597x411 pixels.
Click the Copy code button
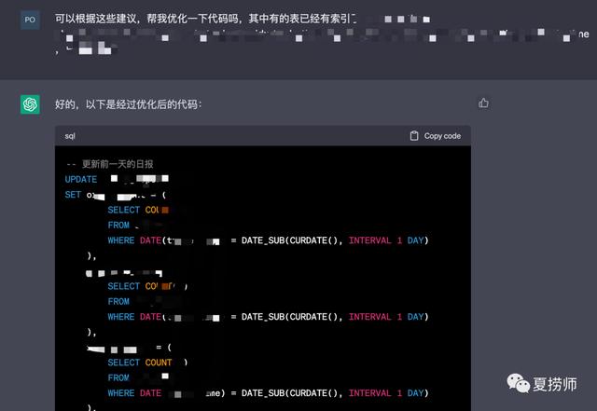click(436, 136)
